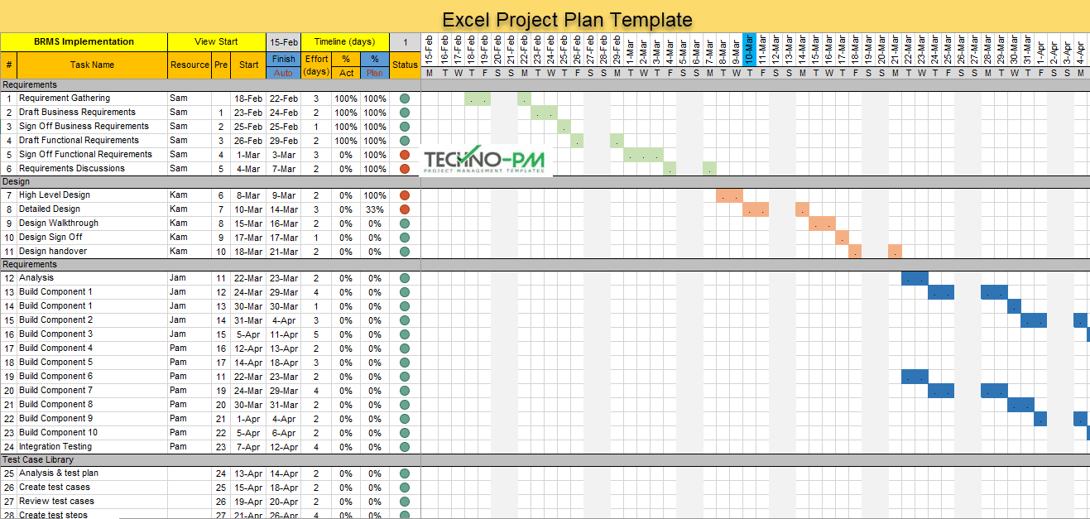Click status circle in Design handover row

[x=405, y=252]
